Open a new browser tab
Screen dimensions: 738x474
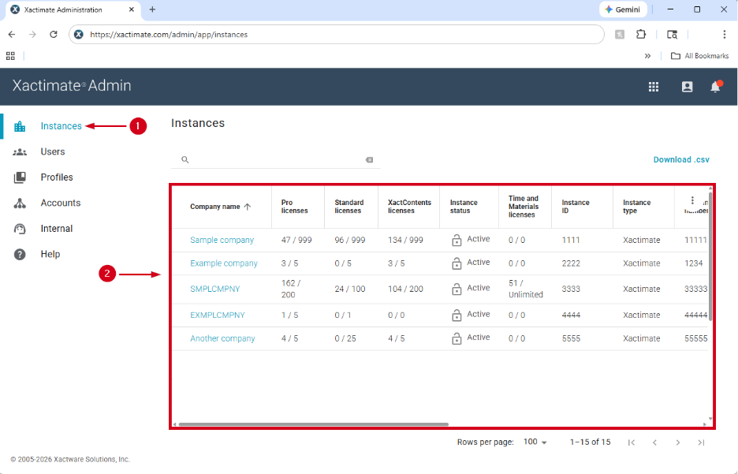152,9
